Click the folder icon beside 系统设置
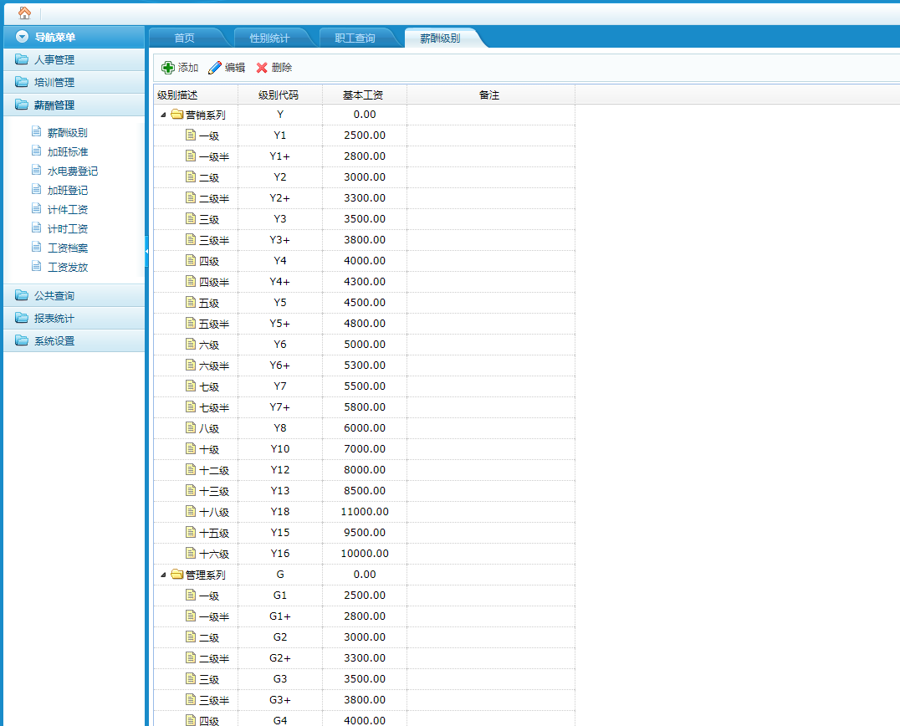The height and width of the screenshot is (726, 900). (22, 341)
